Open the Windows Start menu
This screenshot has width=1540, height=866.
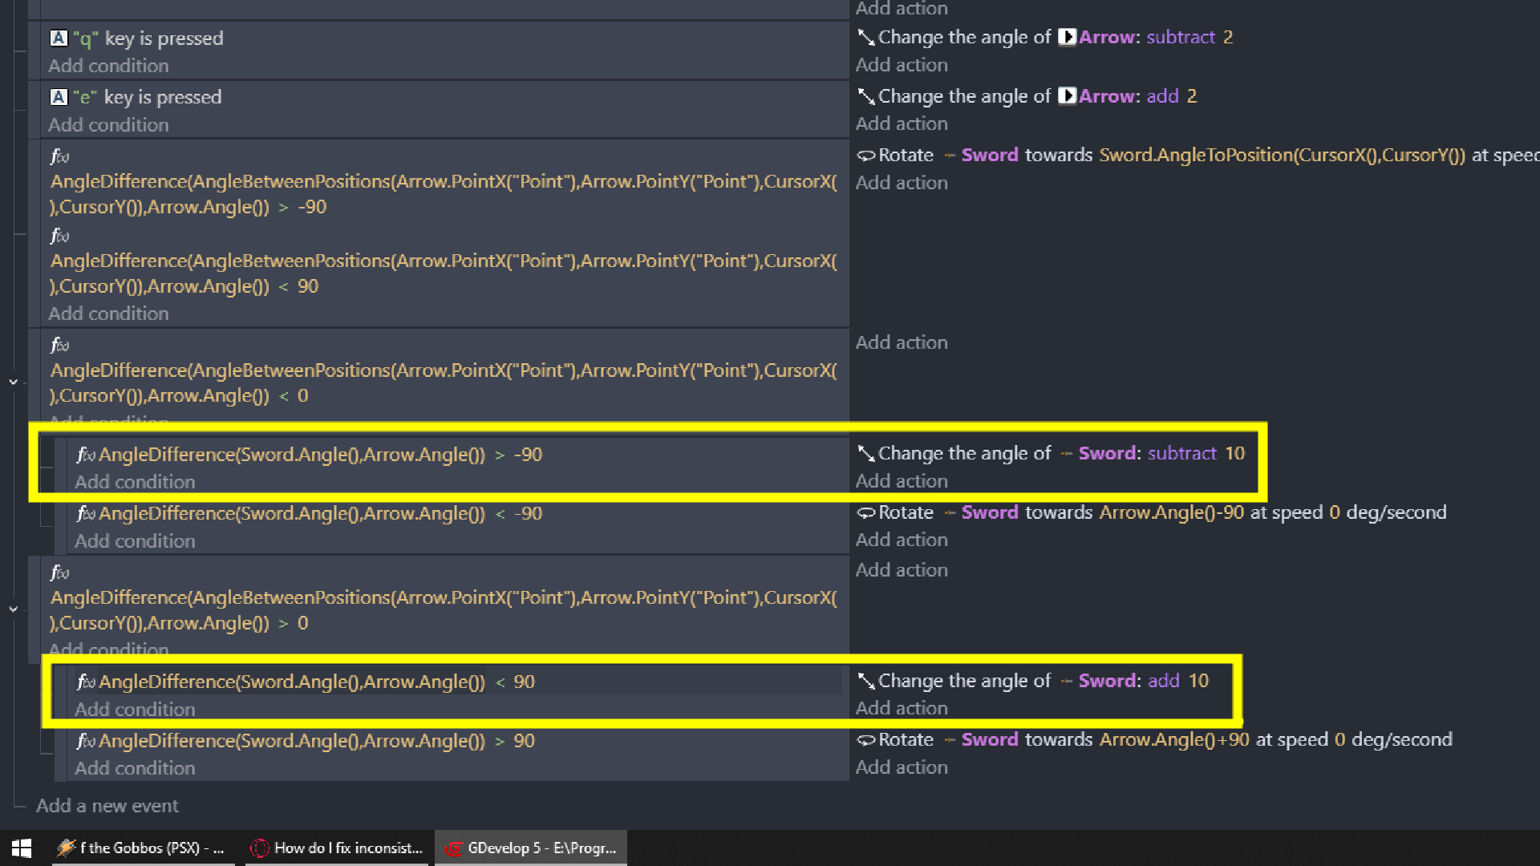coord(22,848)
